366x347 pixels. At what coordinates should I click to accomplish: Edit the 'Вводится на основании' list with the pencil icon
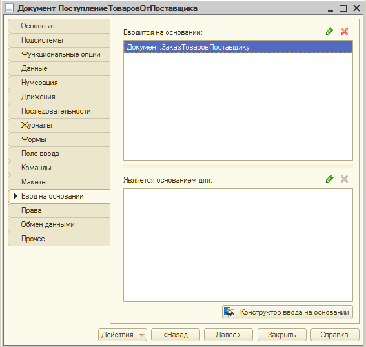coord(329,31)
